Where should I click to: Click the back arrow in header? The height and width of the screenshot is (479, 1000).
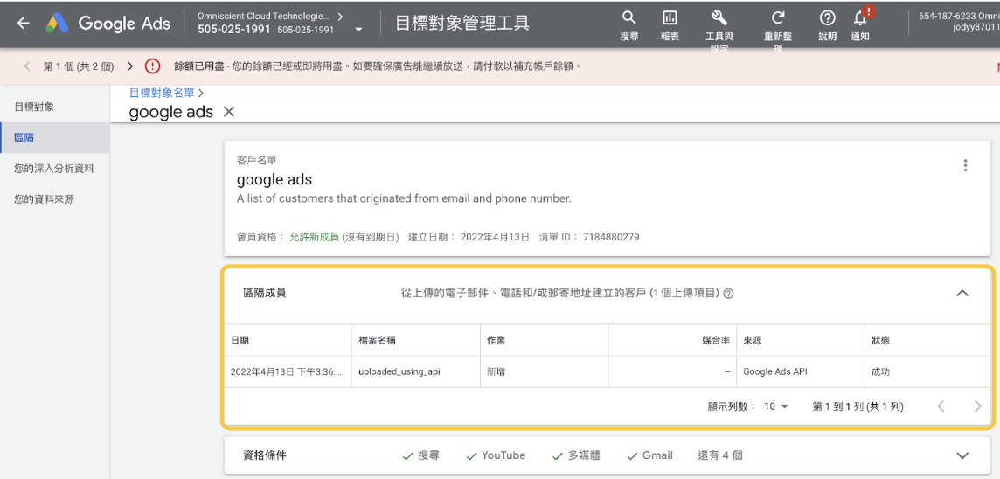click(23, 24)
